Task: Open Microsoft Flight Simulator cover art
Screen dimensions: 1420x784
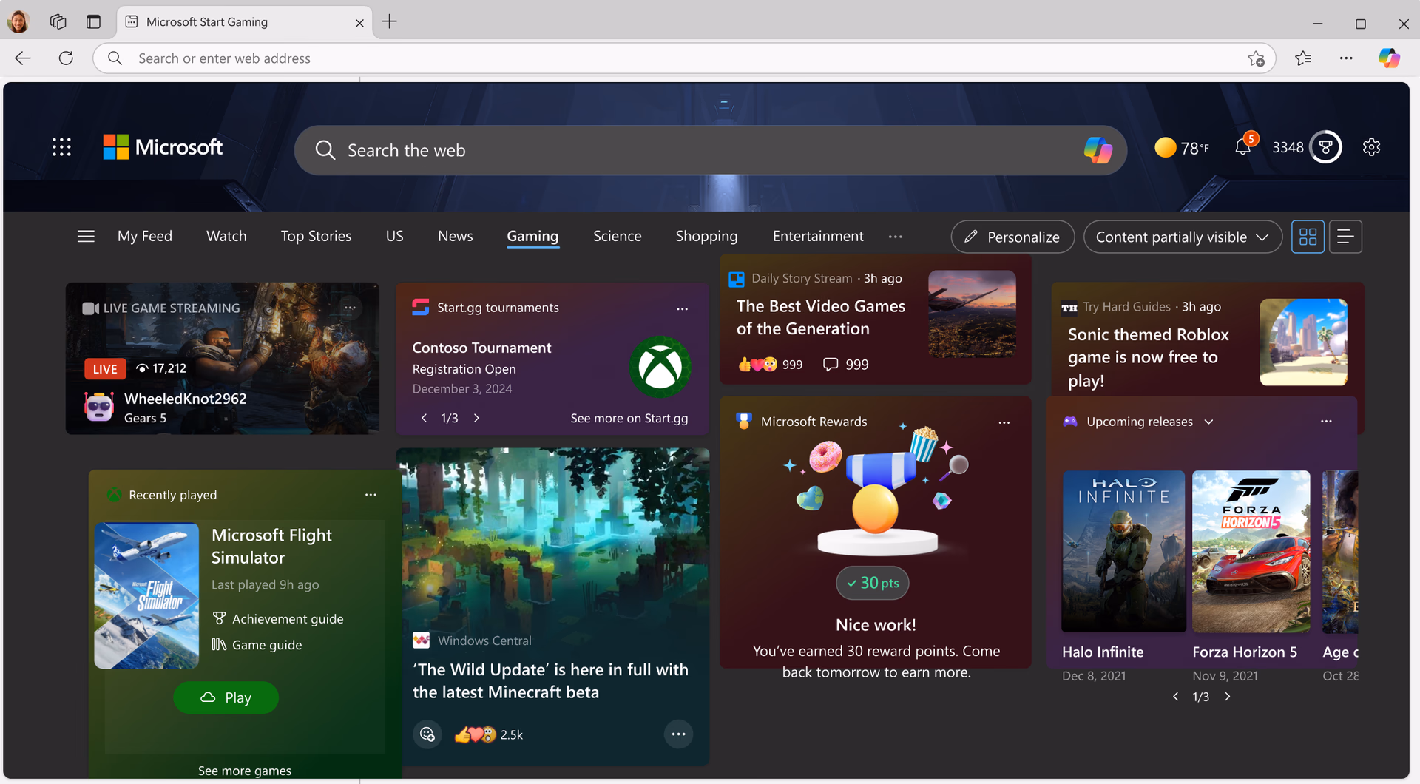Action: pyautogui.click(x=146, y=596)
